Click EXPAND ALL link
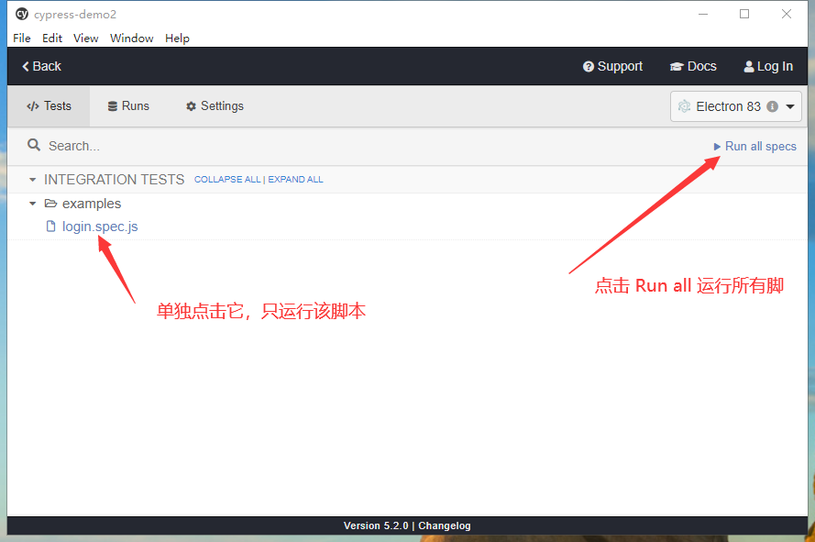This screenshot has width=815, height=542. pos(295,180)
